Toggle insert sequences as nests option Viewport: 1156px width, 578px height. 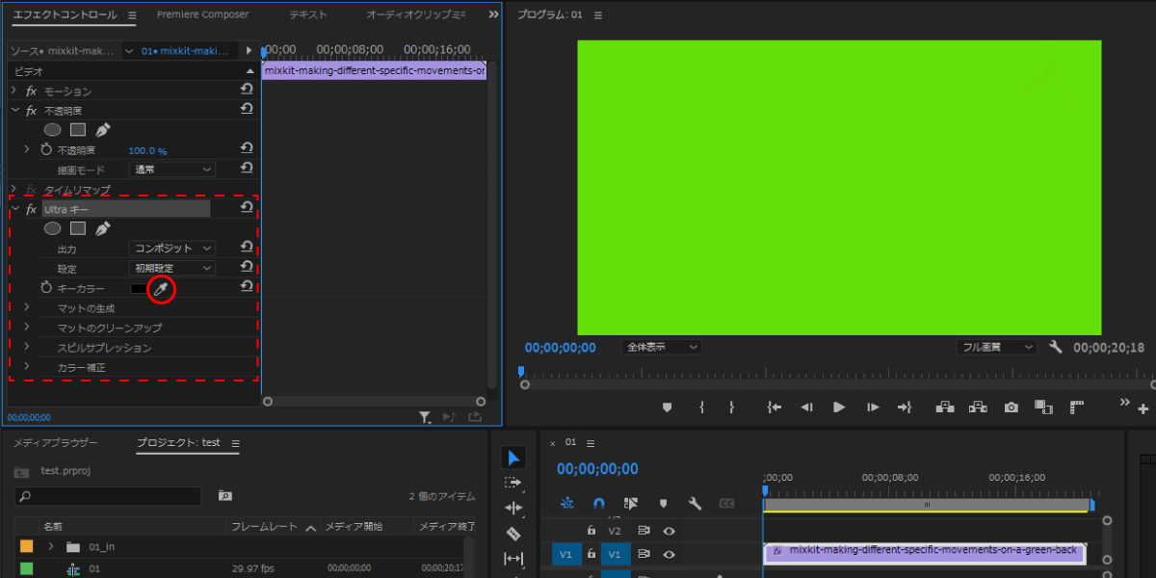click(x=566, y=503)
